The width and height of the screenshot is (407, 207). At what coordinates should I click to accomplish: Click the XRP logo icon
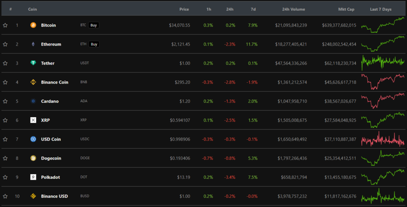point(33,120)
